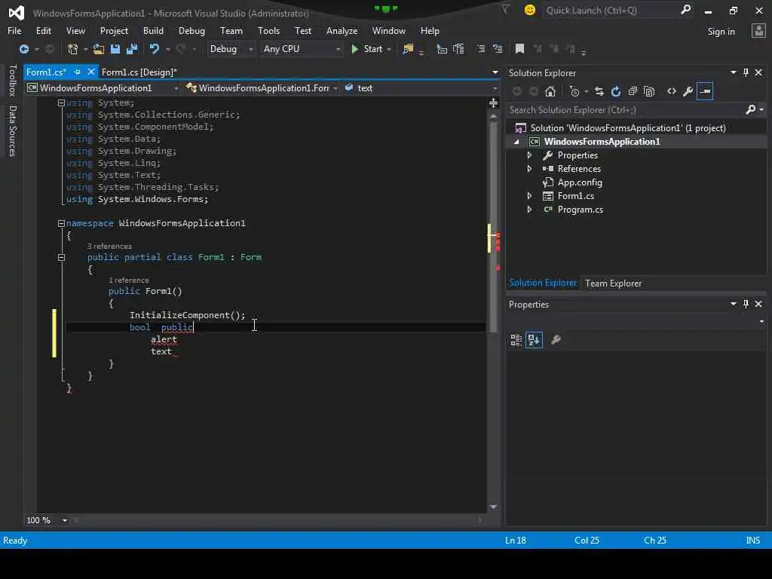Toggle auto hide pin on Solution Explorer
The width and height of the screenshot is (772, 579).
click(x=746, y=72)
